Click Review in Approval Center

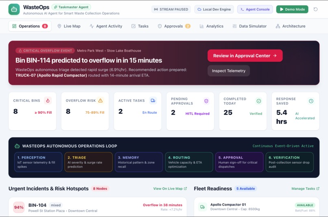245,56
